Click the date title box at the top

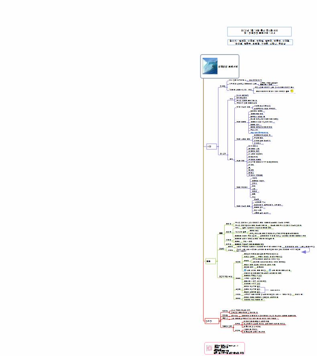259,32
